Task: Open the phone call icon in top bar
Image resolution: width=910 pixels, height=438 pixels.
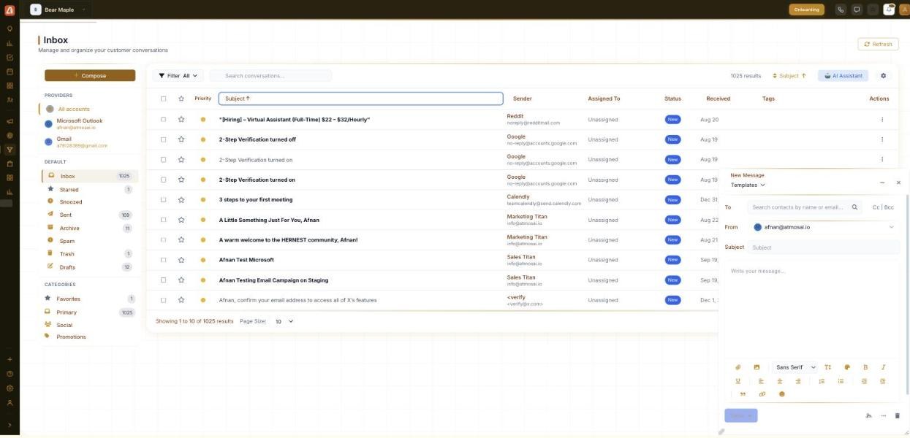Action: pos(841,9)
